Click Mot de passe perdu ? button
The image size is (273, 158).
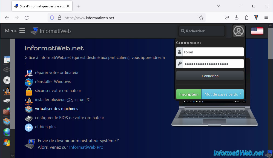[223, 94]
